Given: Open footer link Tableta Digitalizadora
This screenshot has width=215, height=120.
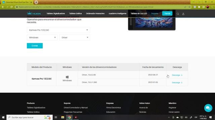Looking at the screenshot, I should (36, 108).
